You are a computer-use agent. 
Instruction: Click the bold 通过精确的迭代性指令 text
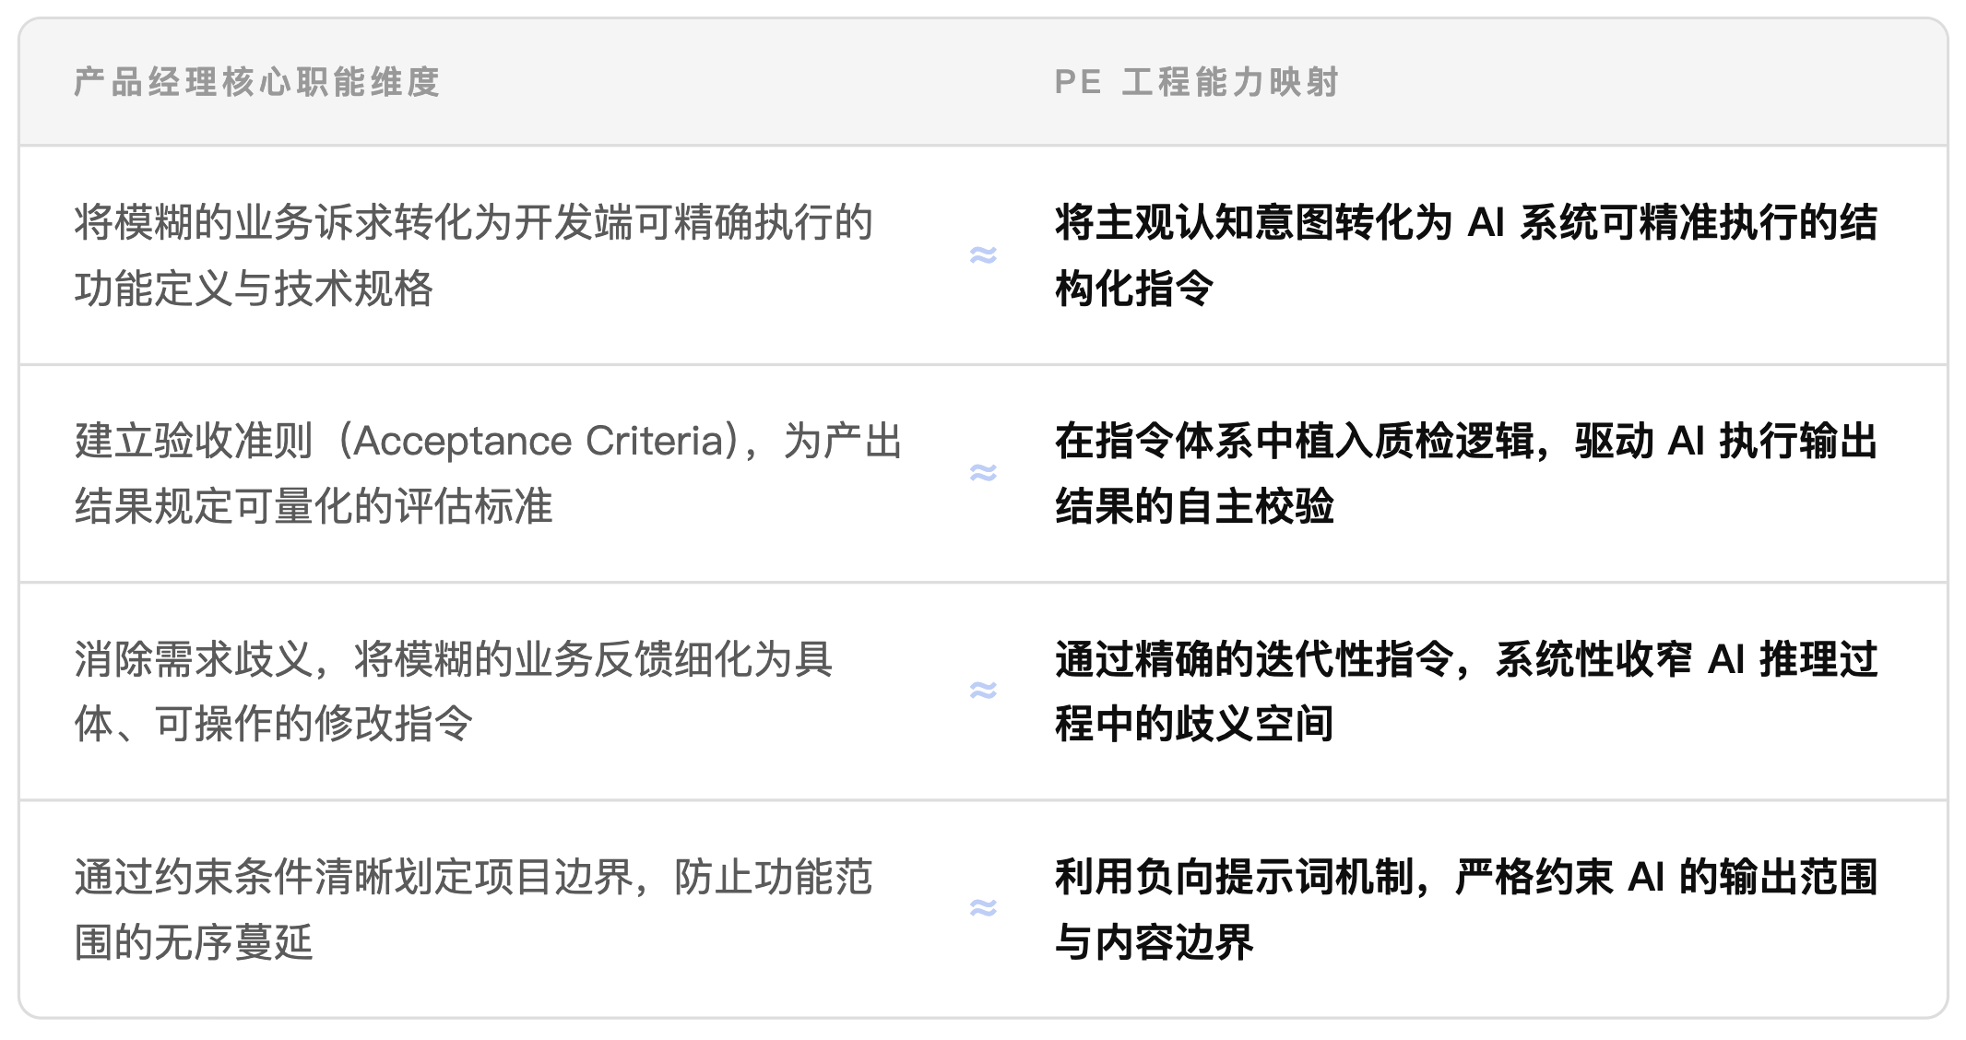[1254, 659]
